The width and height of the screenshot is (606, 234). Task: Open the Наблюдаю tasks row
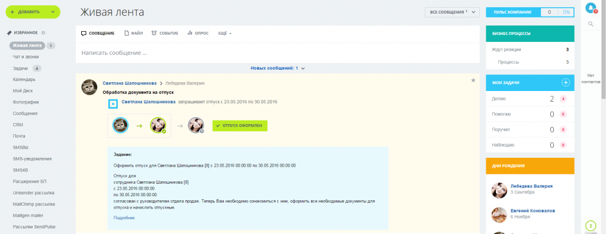point(530,145)
